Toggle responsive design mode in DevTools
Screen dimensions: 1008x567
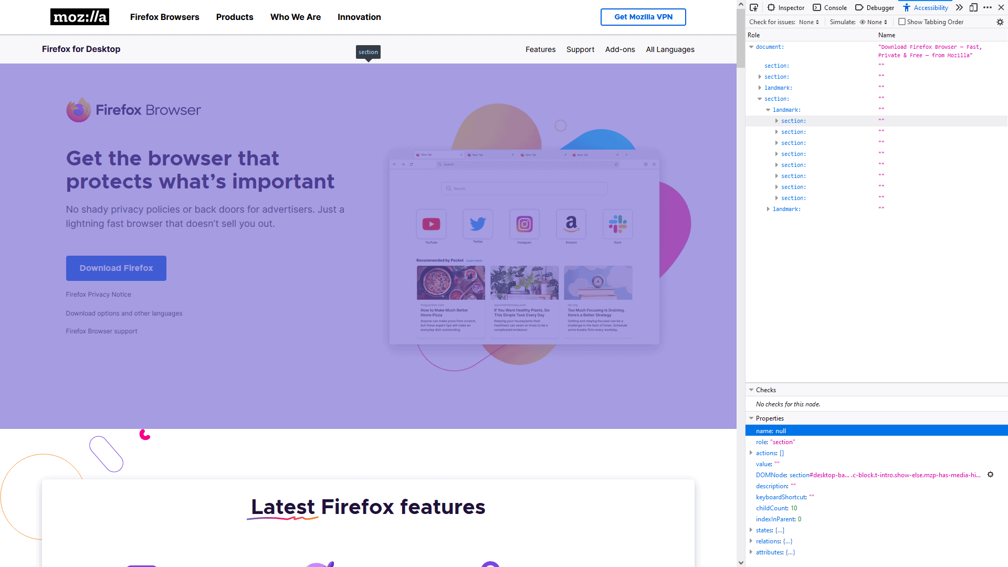[974, 7]
